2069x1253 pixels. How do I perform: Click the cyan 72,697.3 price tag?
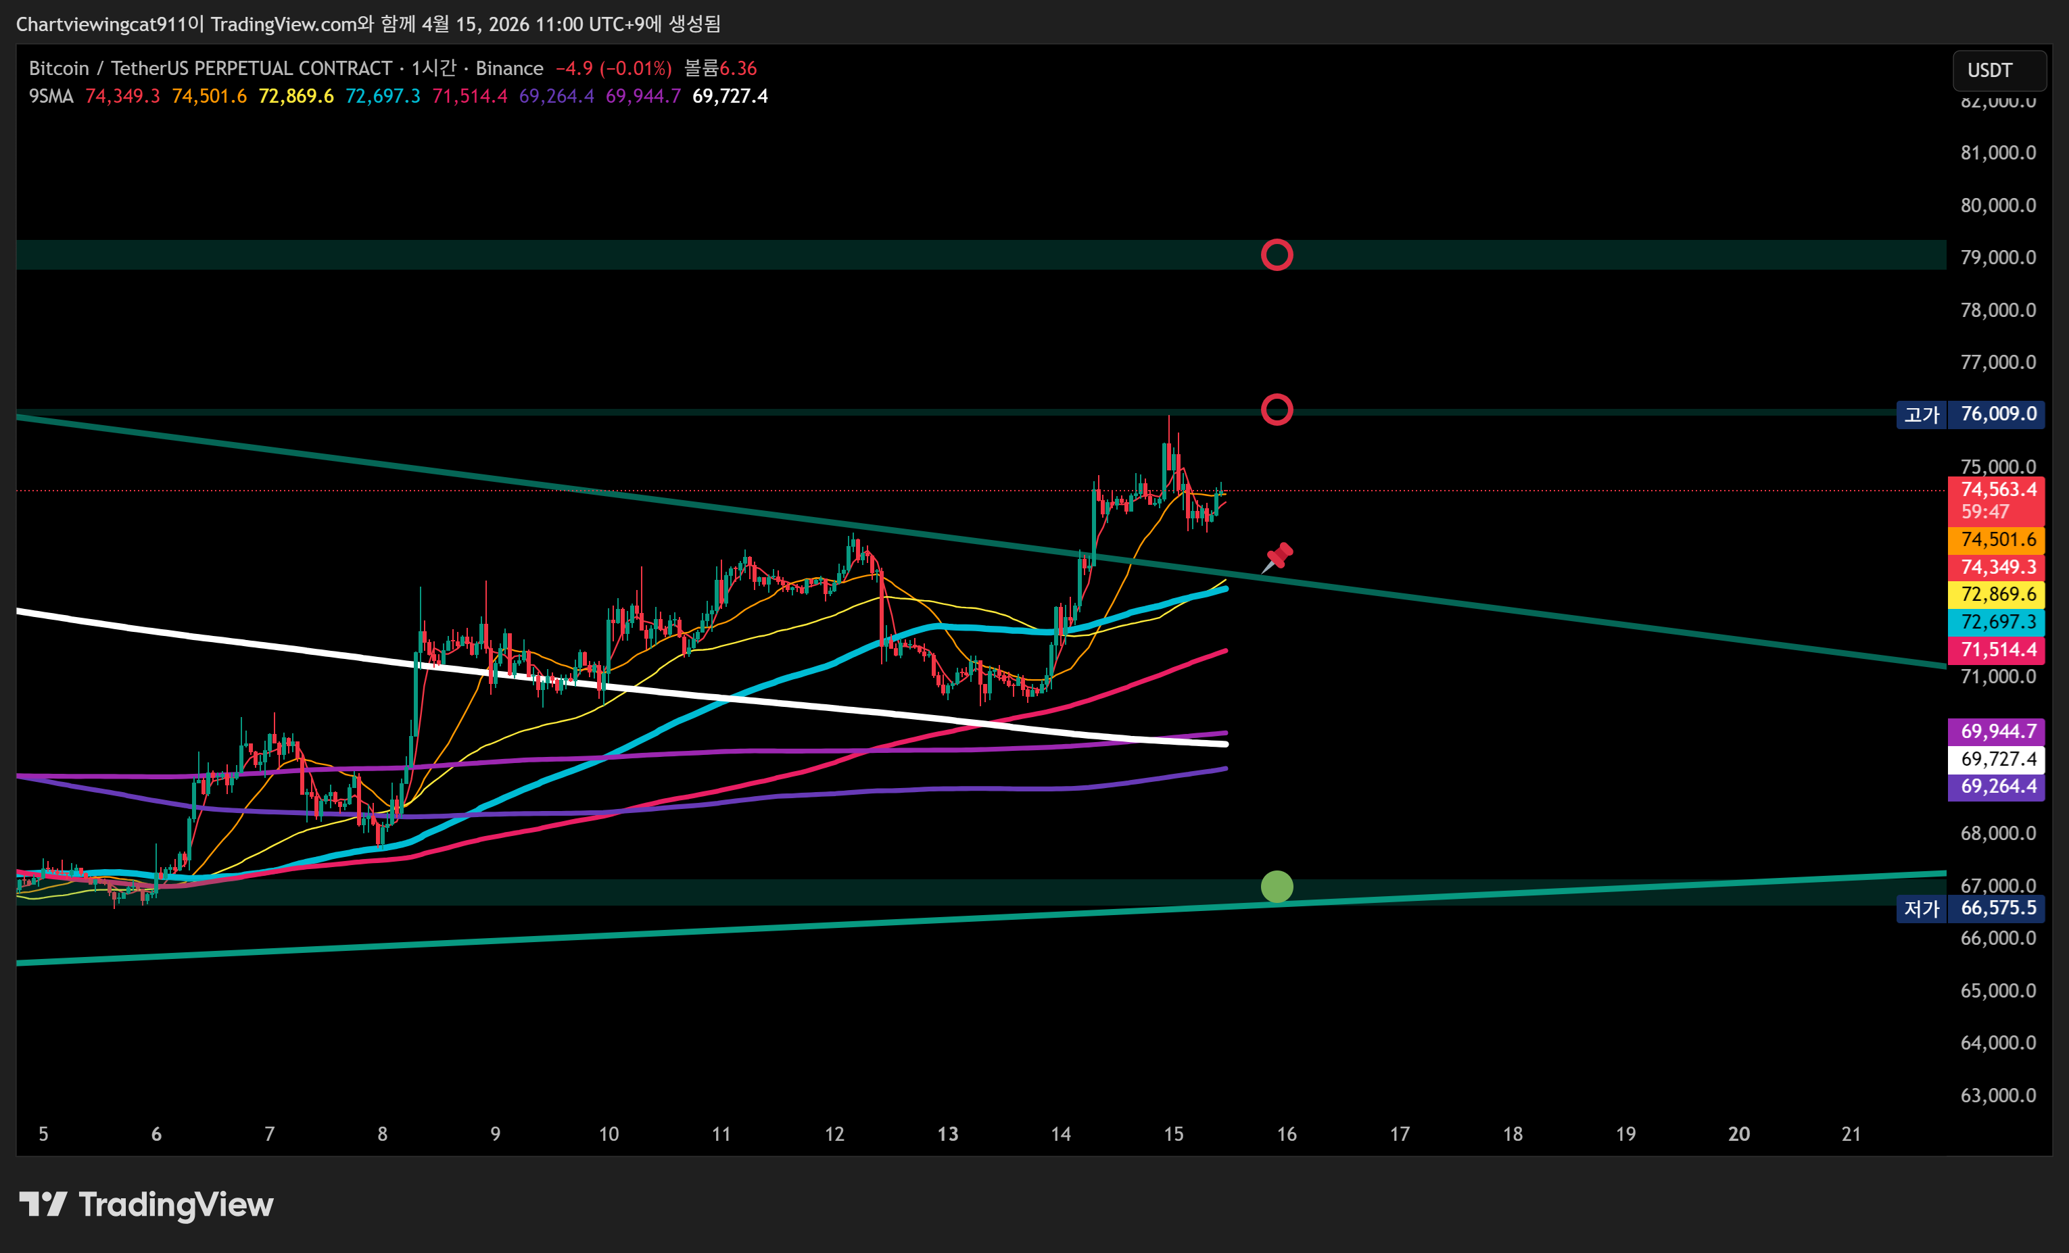[x=1996, y=622]
